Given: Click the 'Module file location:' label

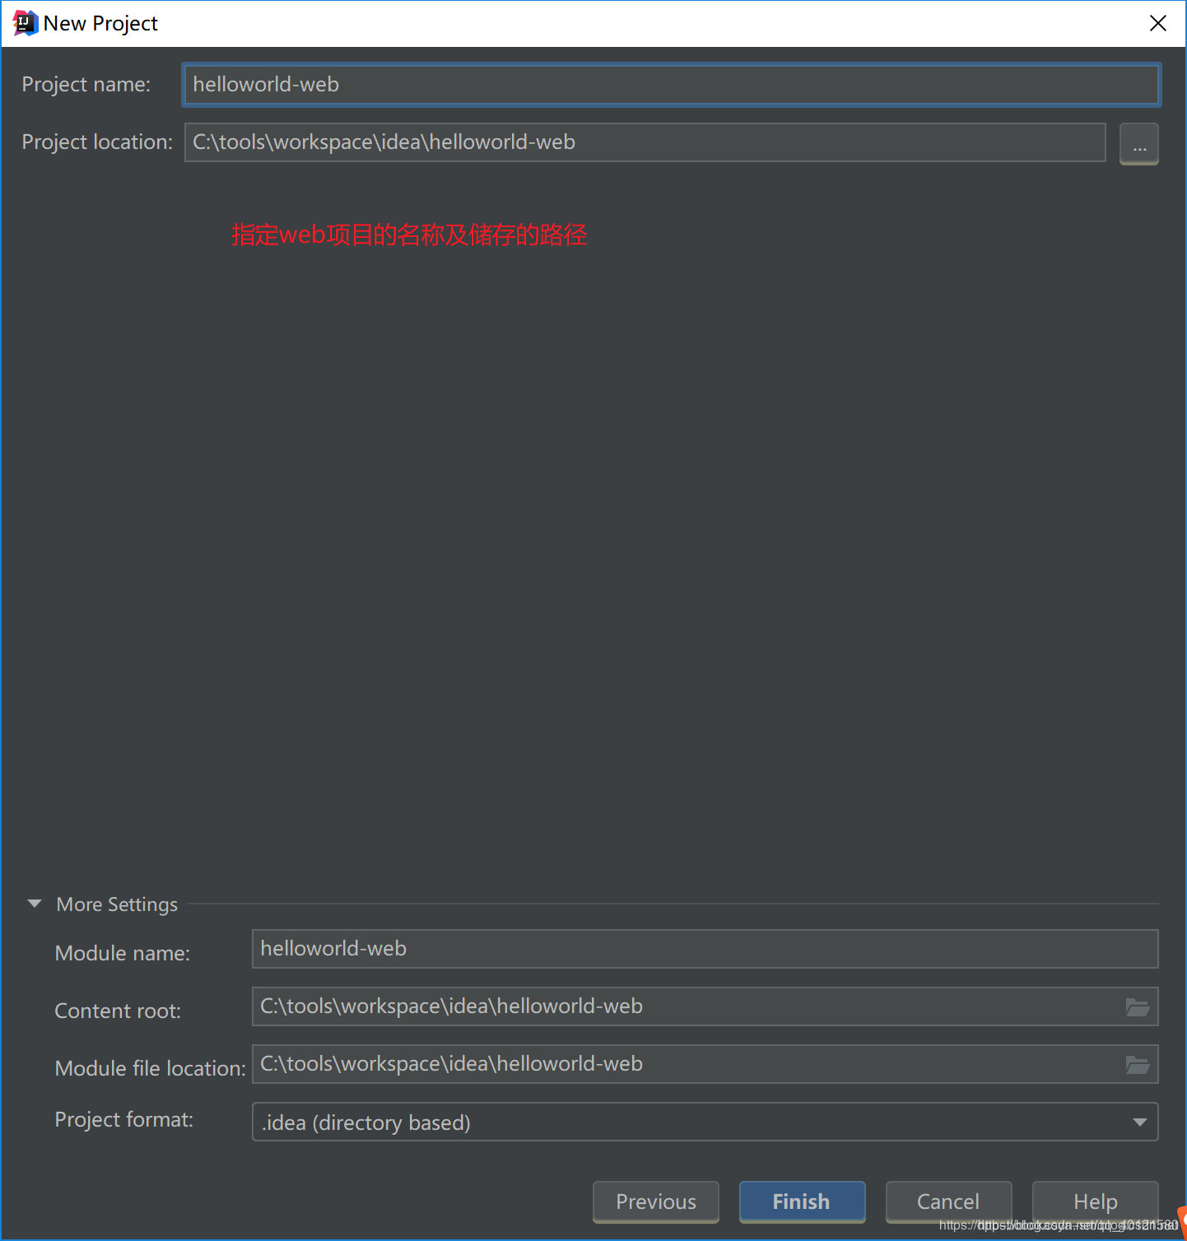Looking at the screenshot, I should pyautogui.click(x=150, y=1068).
